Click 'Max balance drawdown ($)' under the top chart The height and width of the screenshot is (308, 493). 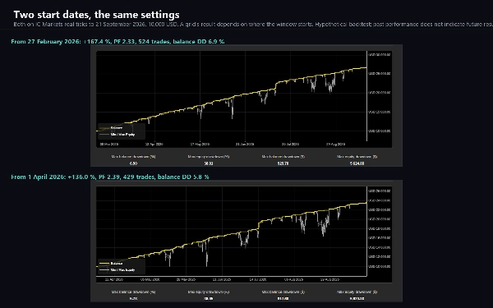pos(283,157)
